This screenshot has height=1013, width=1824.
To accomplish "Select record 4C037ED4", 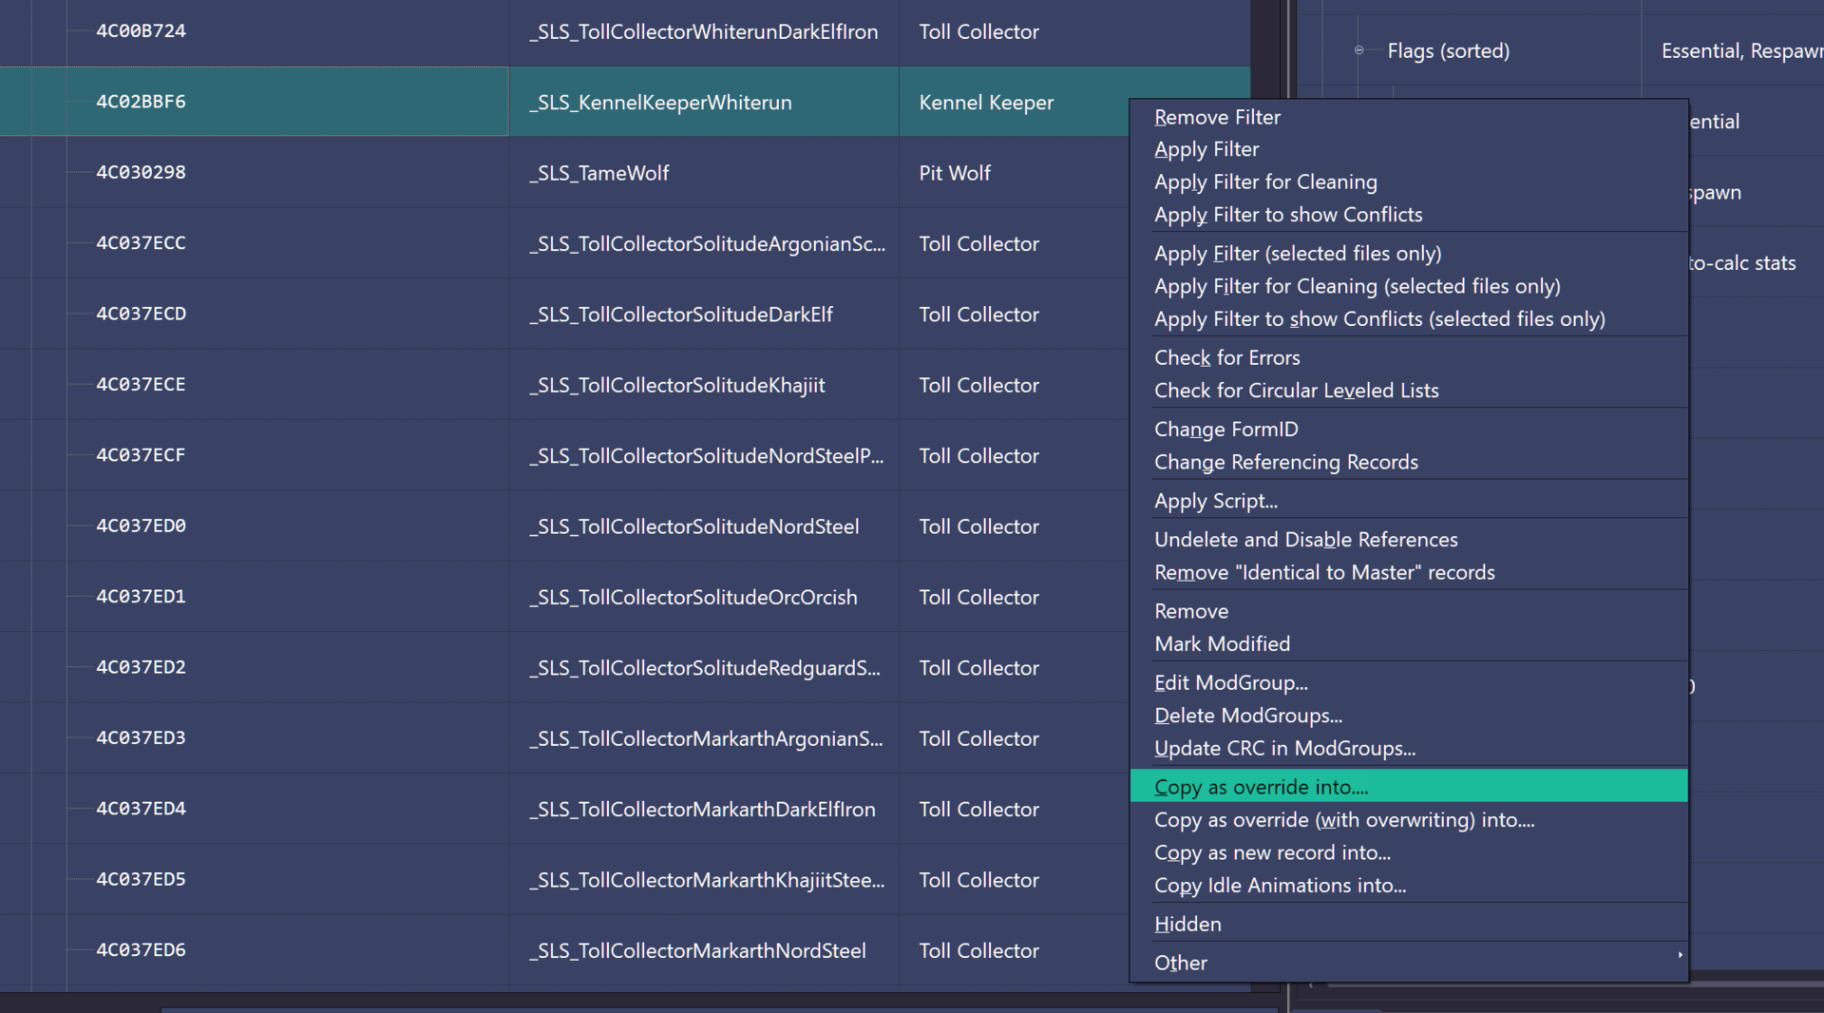I will tap(141, 809).
